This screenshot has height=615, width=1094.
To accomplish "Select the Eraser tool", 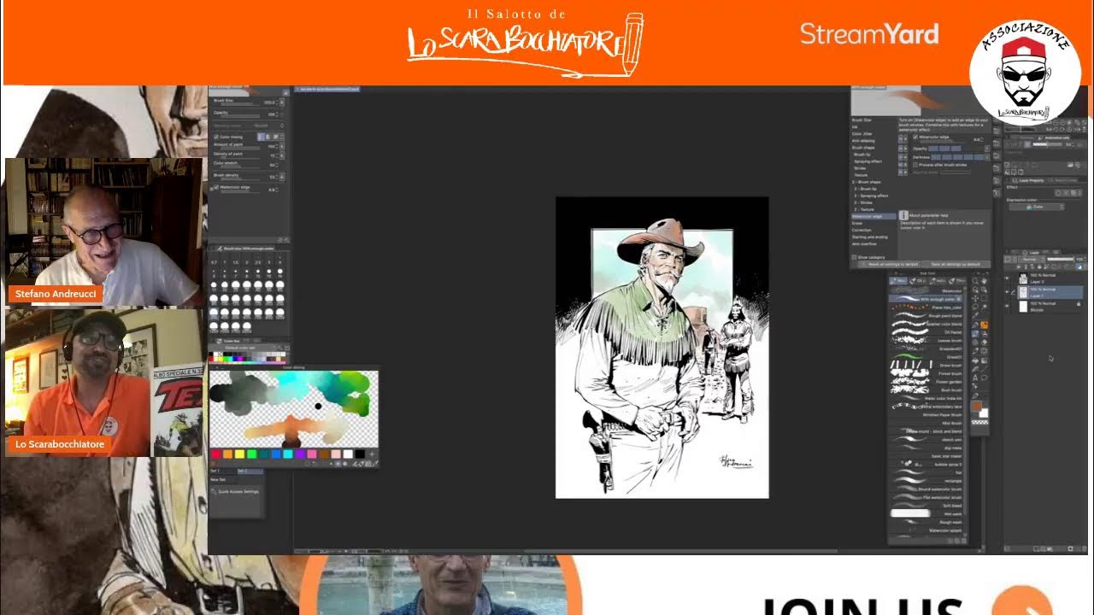I will (x=984, y=342).
